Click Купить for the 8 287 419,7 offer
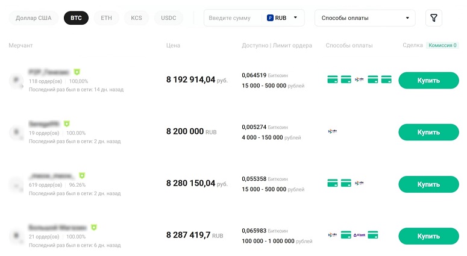 click(428, 236)
